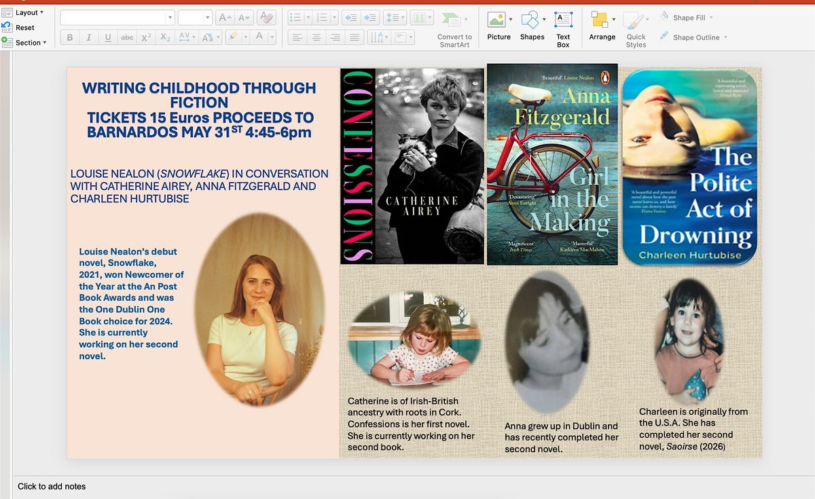Open Text Direction options

tap(378, 38)
